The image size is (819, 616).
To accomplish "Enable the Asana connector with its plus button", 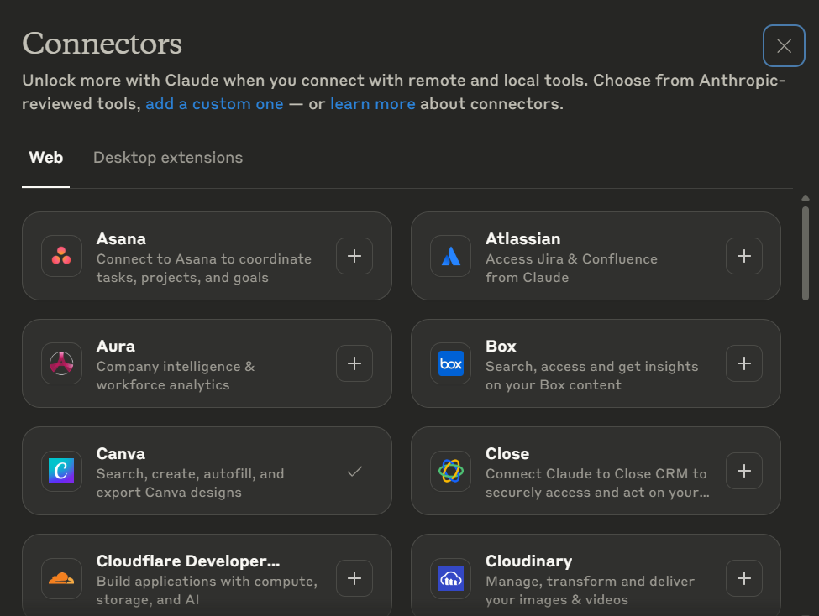I will pyautogui.click(x=354, y=256).
